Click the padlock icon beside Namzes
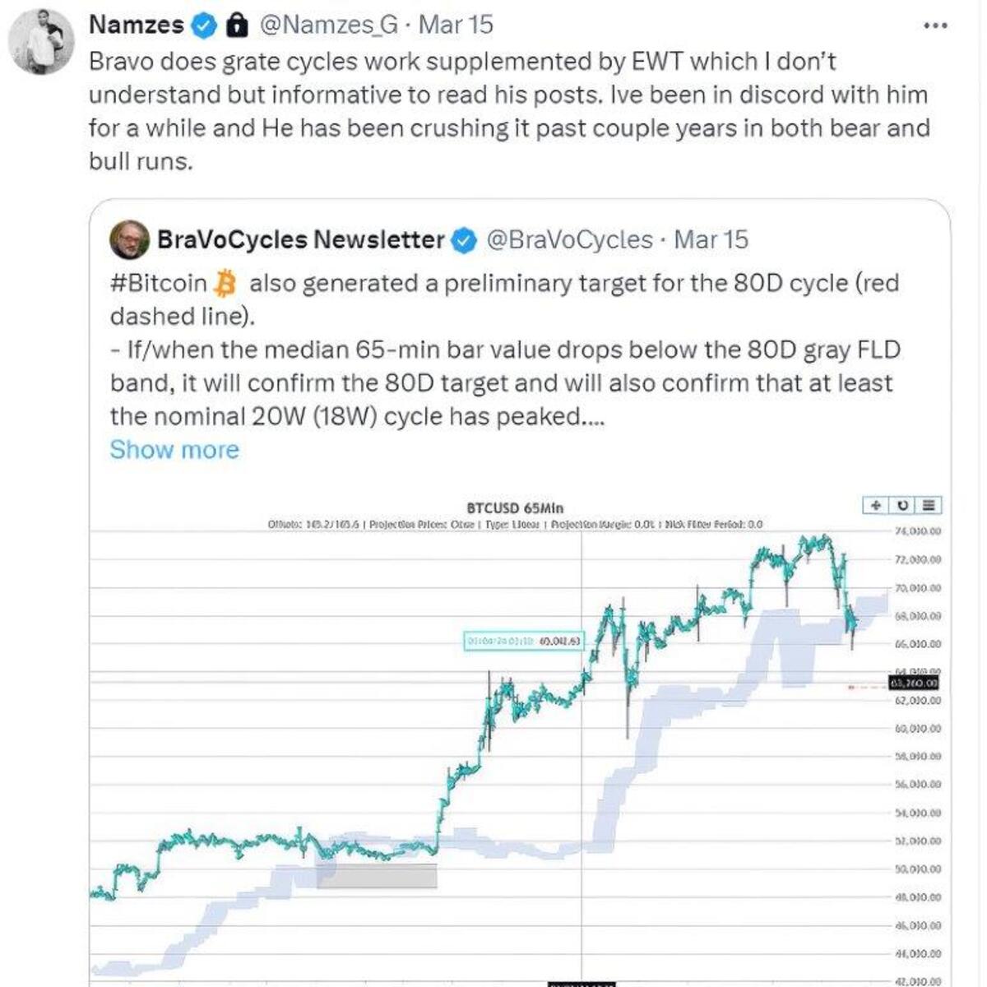Image resolution: width=987 pixels, height=987 pixels. pos(237,25)
